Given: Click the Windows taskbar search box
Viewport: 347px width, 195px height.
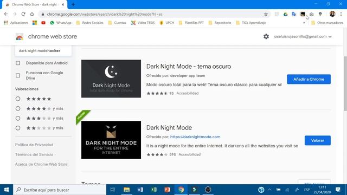Looking at the screenshot, I should [60, 190].
